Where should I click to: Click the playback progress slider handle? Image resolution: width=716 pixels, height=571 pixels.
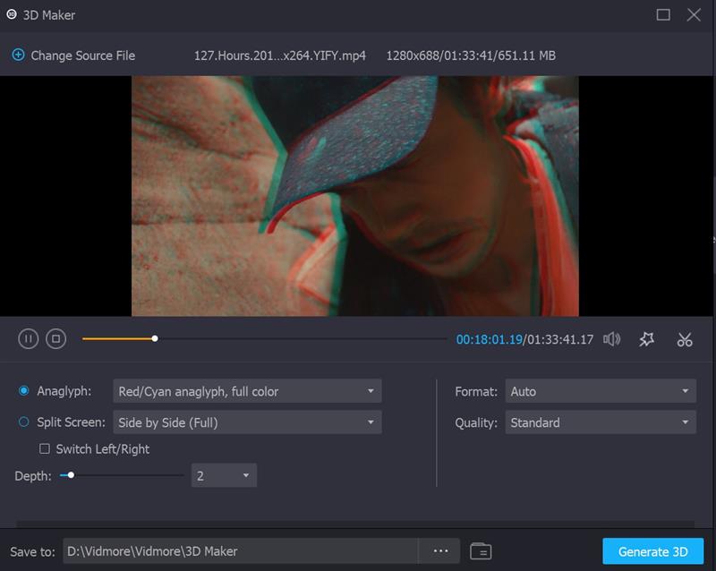coord(155,338)
